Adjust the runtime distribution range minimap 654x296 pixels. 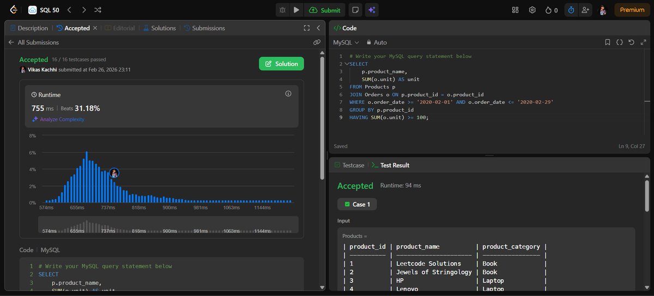pyautogui.click(x=168, y=225)
